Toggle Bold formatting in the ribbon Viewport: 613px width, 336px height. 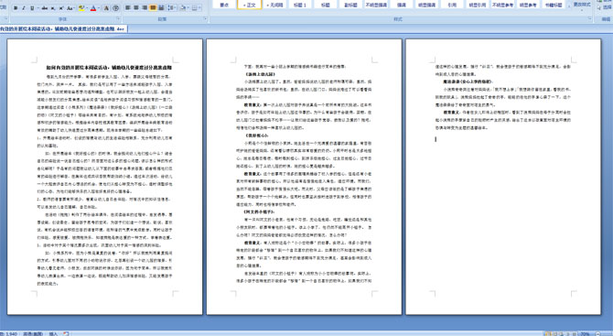(16, 8)
